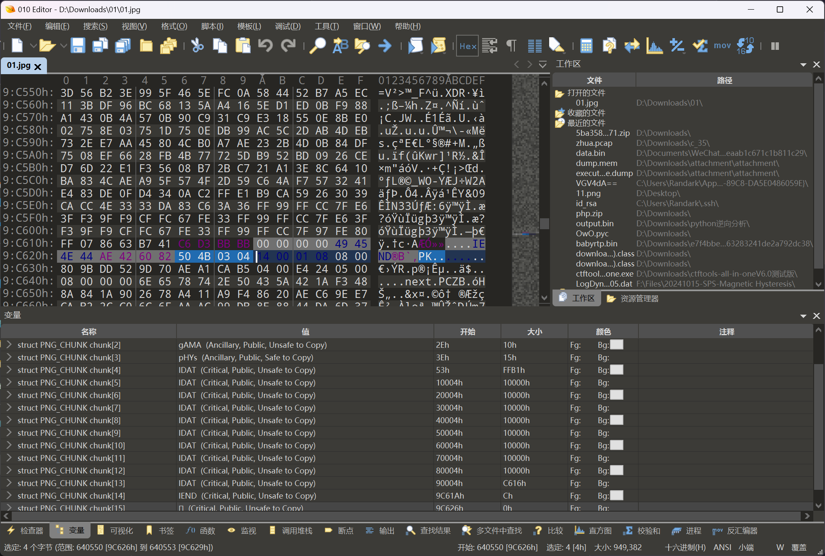Click the Replace (AB) icon
The image size is (825, 556).
[x=340, y=45]
